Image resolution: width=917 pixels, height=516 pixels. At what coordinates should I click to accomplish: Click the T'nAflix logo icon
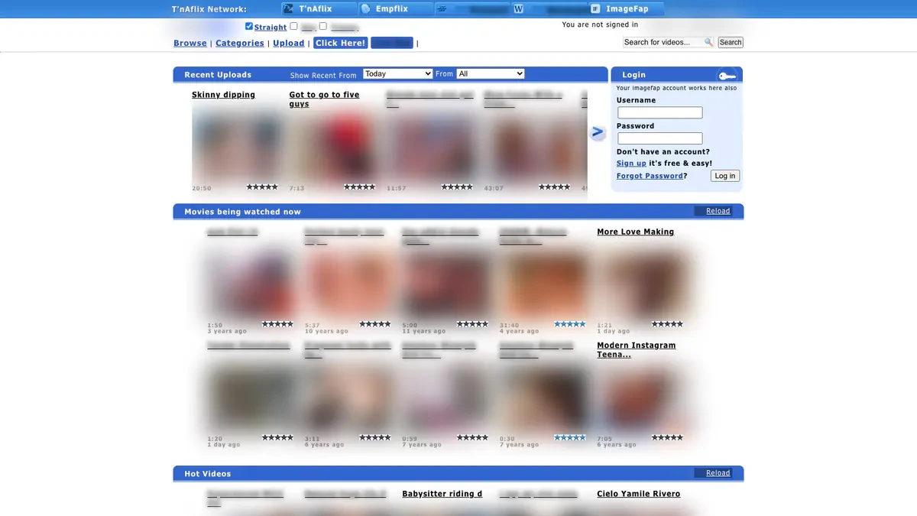[x=288, y=9]
